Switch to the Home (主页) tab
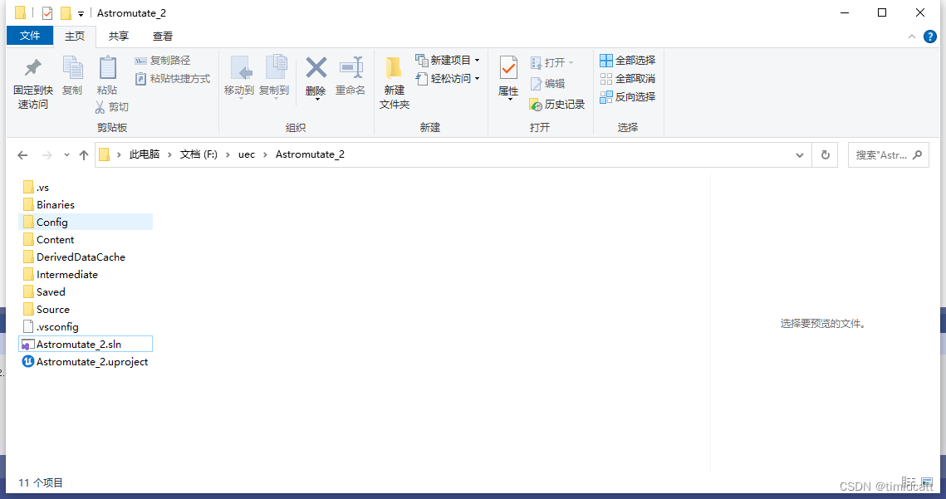The width and height of the screenshot is (946, 499). click(75, 37)
